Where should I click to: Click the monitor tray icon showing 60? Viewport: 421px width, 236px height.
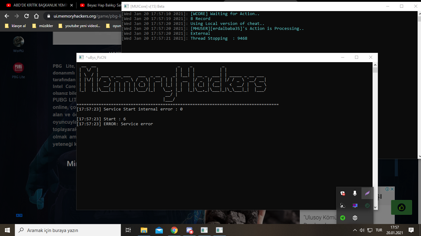[355, 206]
